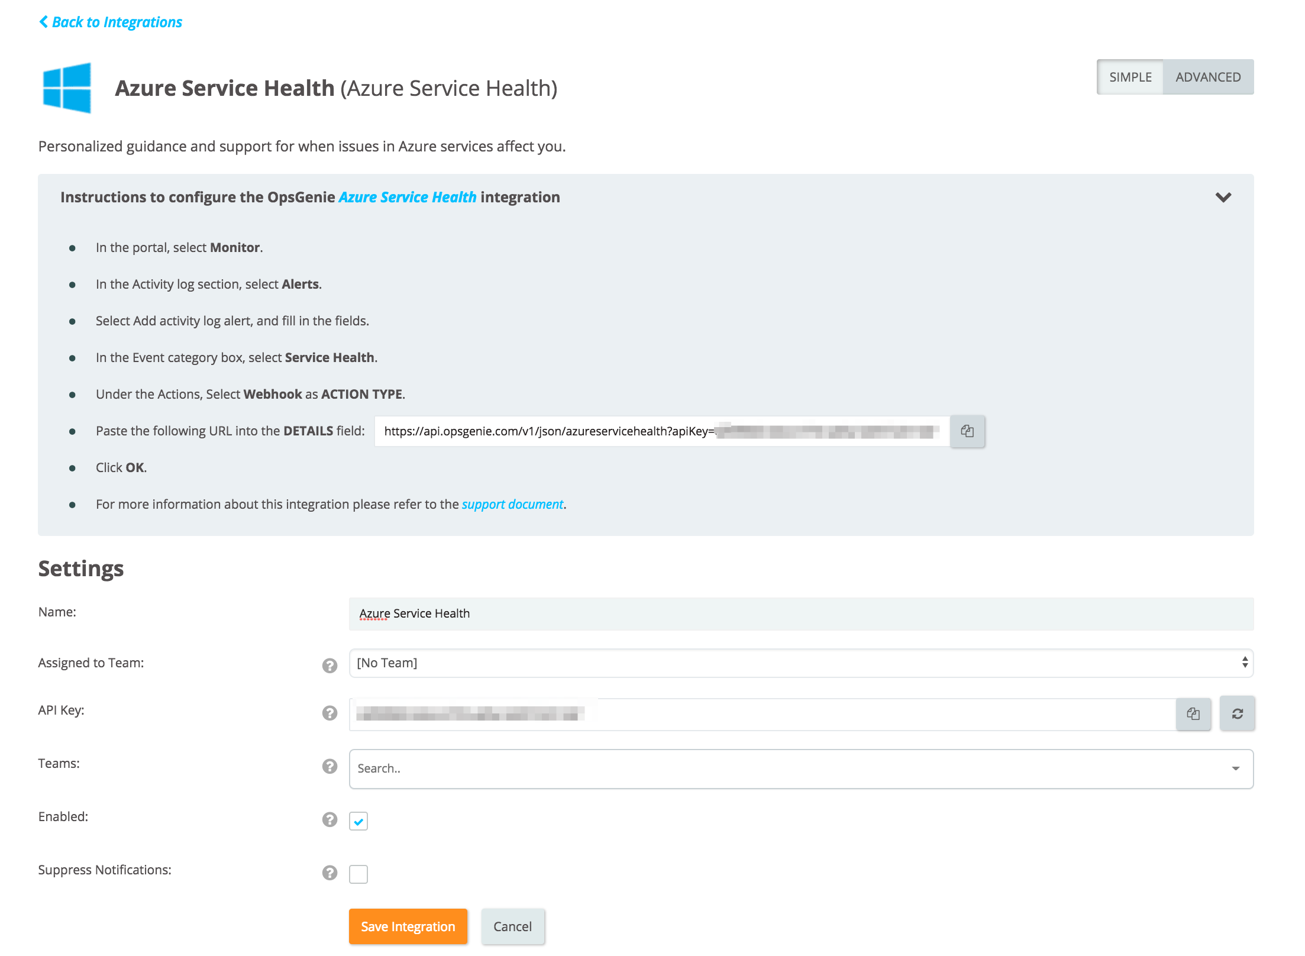Switch to the ADVANCED view tab
The image size is (1305, 956).
(x=1207, y=77)
